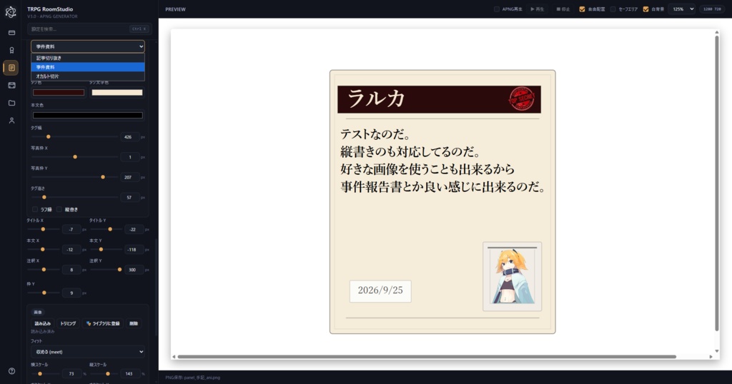Click the 縦スケール value field 143
This screenshot has height=384, width=732.
point(130,374)
